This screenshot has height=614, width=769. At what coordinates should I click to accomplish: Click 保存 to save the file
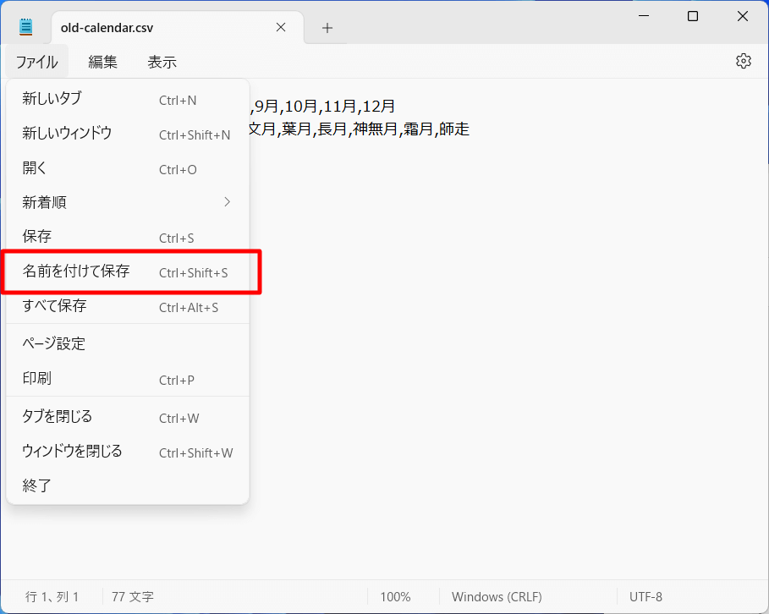pyautogui.click(x=127, y=238)
